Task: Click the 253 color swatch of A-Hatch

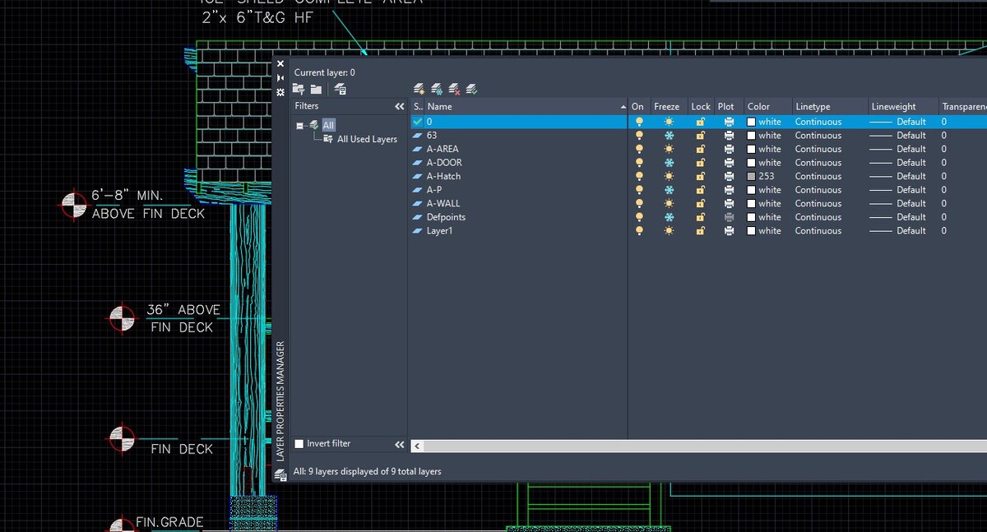Action: [751, 177]
